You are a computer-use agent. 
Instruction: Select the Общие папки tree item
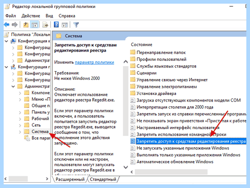tap(40, 106)
